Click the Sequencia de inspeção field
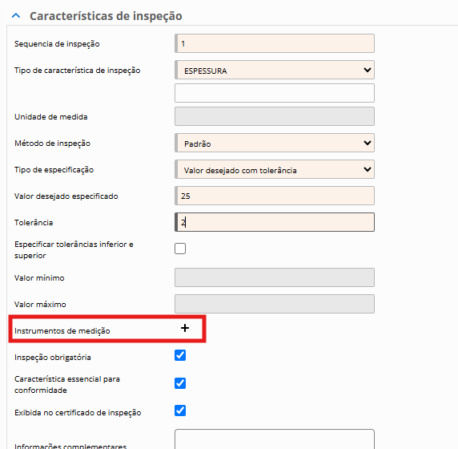 (x=275, y=43)
